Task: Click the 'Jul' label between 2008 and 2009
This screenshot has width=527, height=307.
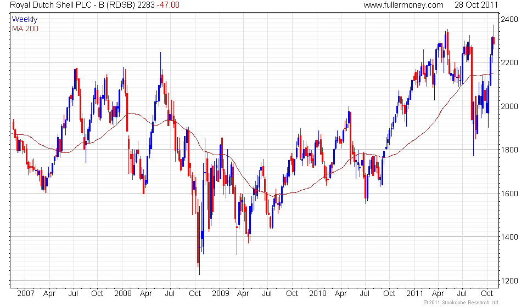Action: coord(170,293)
